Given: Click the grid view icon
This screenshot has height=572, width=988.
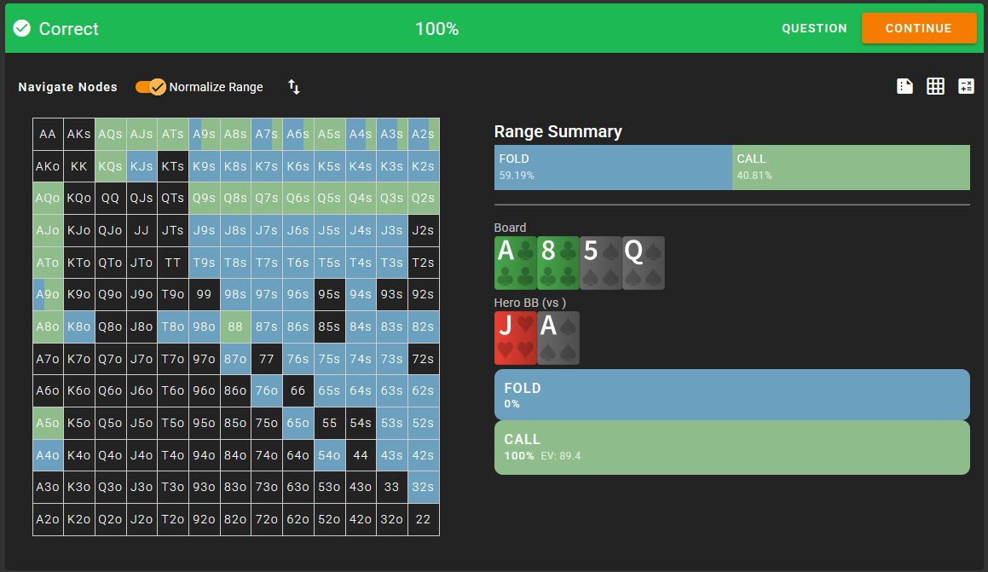Looking at the screenshot, I should [935, 86].
